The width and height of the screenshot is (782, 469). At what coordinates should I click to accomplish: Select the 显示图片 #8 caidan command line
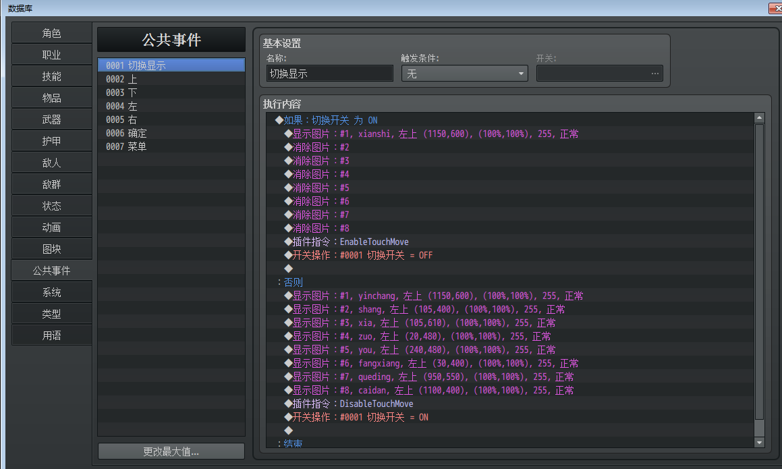[510, 389]
